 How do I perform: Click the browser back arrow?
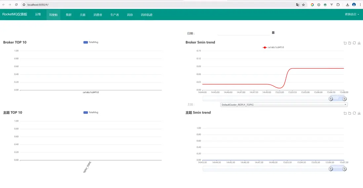coord(4,5)
